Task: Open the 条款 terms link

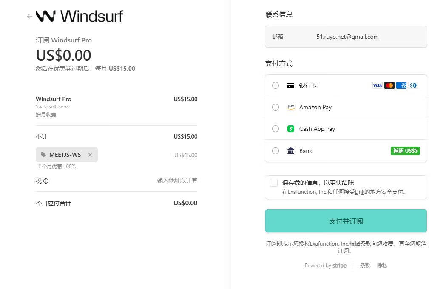Action: (x=365, y=266)
